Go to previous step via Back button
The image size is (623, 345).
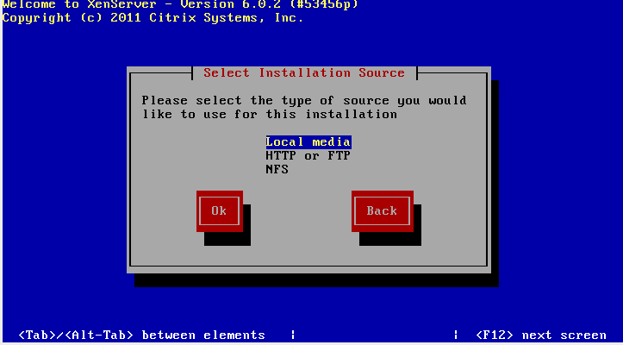pos(383,211)
